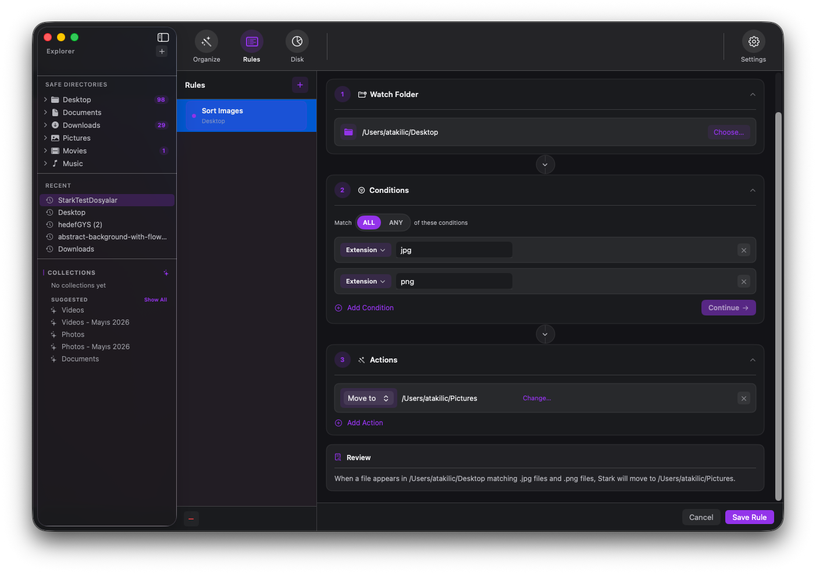The height and width of the screenshot is (574, 816).
Task: Choose a different watch folder
Action: pyautogui.click(x=729, y=132)
